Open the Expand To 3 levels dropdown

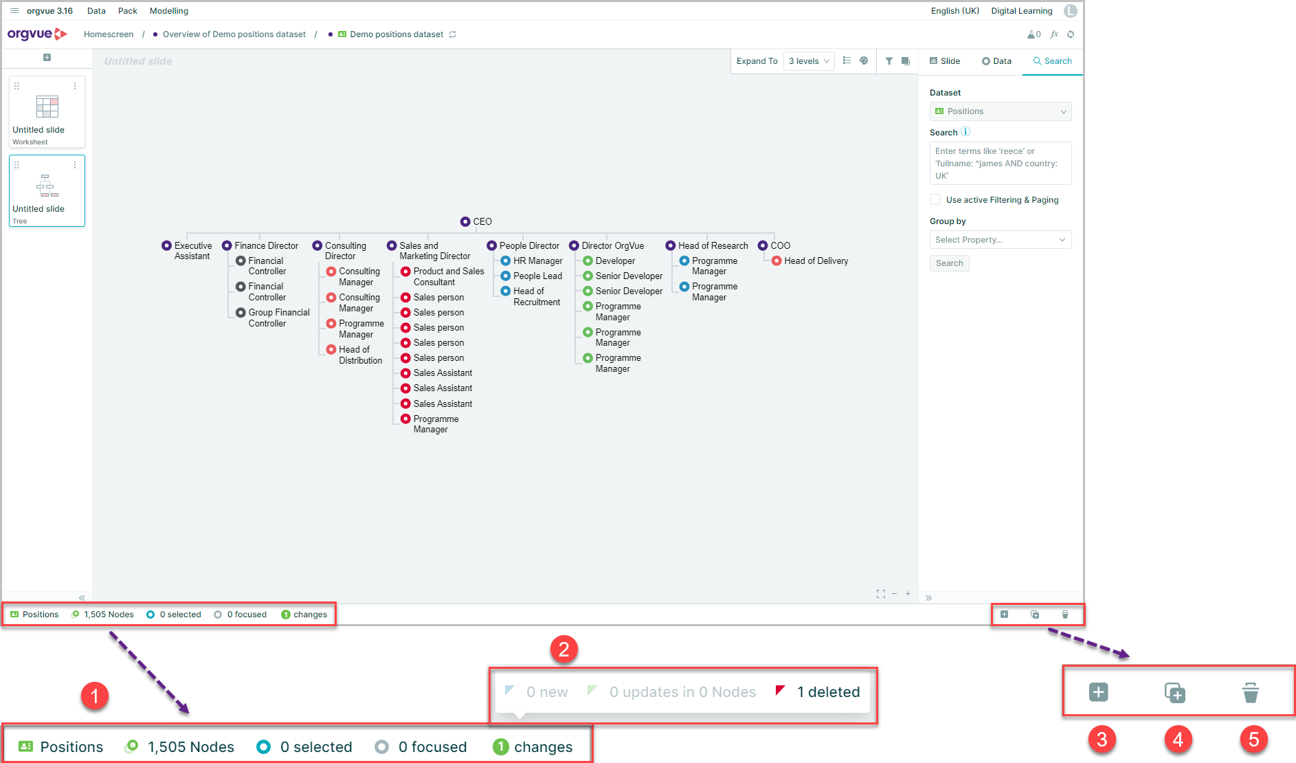coord(809,61)
